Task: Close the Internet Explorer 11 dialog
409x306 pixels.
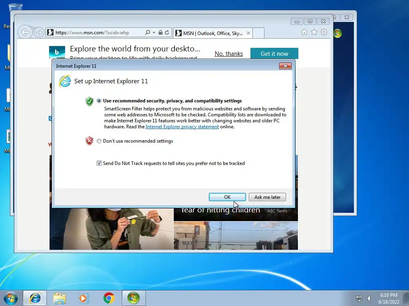Action: tap(285, 66)
